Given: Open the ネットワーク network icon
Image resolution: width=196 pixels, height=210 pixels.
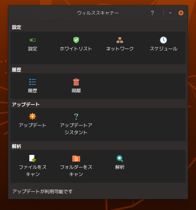Looking at the screenshot, I should [x=120, y=40].
